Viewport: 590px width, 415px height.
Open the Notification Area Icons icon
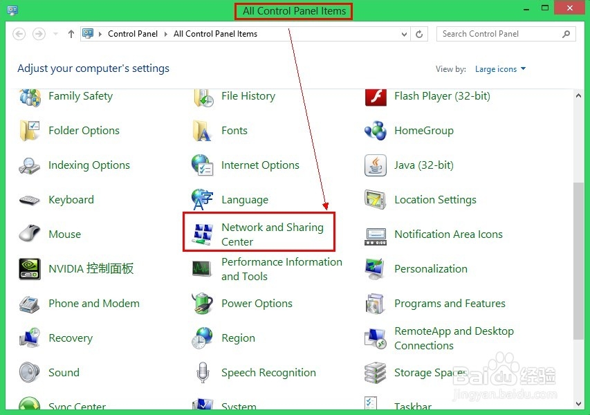(x=376, y=237)
